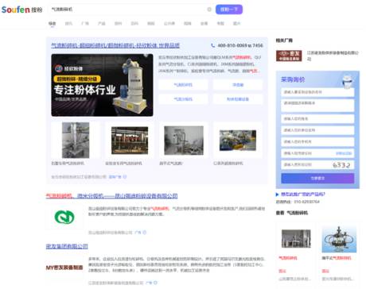Click the blue triangle before the promotion link
Viewport: 366px width, 289px height.
point(277,195)
